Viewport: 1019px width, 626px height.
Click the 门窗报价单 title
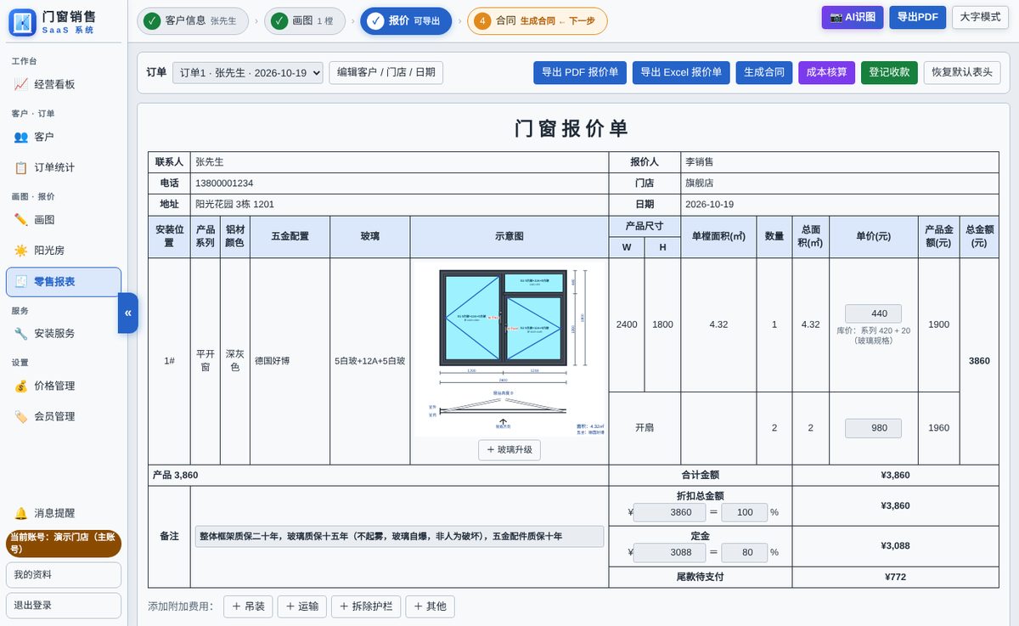point(572,128)
